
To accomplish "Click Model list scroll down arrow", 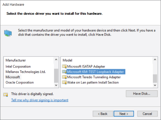I will [155, 85].
